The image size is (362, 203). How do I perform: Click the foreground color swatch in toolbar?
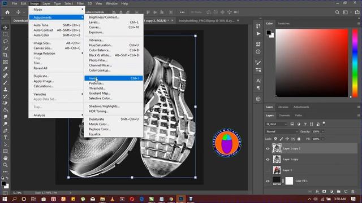[3, 183]
